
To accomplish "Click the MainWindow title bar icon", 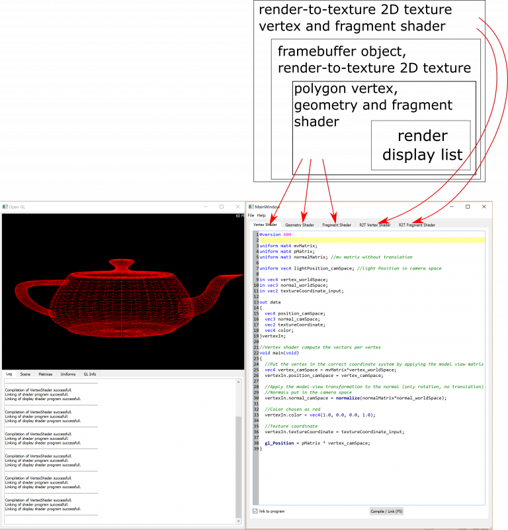I will [x=251, y=207].
